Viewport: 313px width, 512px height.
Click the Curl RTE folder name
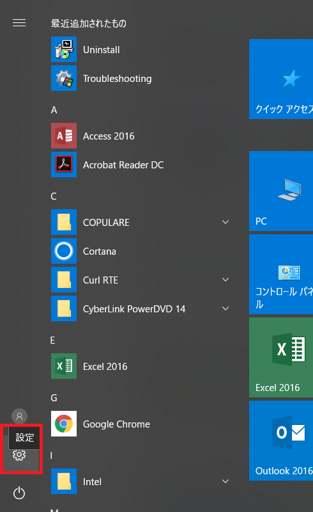100,280
